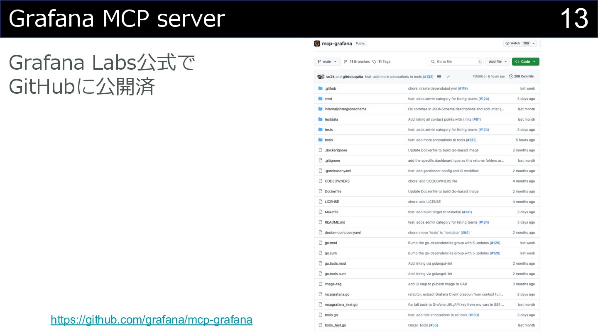Click the file icon beside Dockerfile
This screenshot has height=336, width=598.
tap(320, 191)
